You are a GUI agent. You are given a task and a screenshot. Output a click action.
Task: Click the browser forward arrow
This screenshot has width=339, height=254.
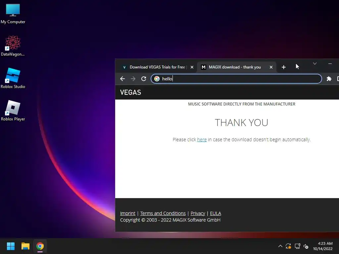click(x=133, y=79)
